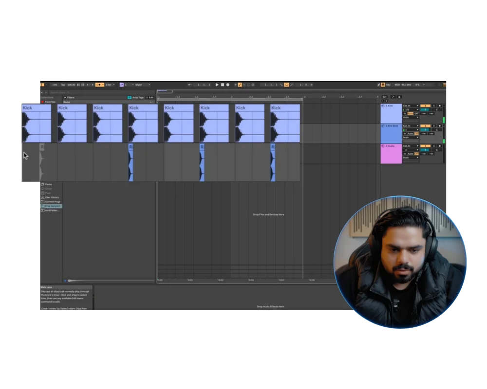Click the browser back arrow
Image resolution: width=487 pixels, height=389 pixels.
[x=42, y=92]
